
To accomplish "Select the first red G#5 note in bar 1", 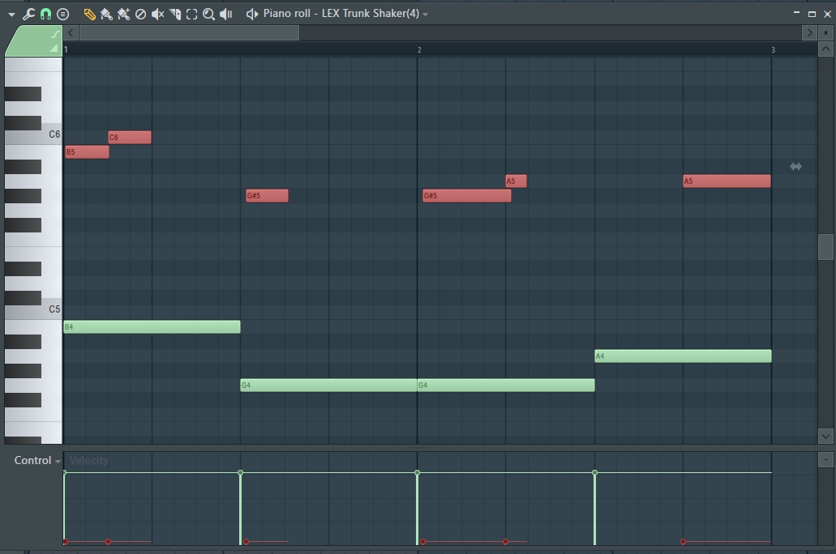I will 267,195.
